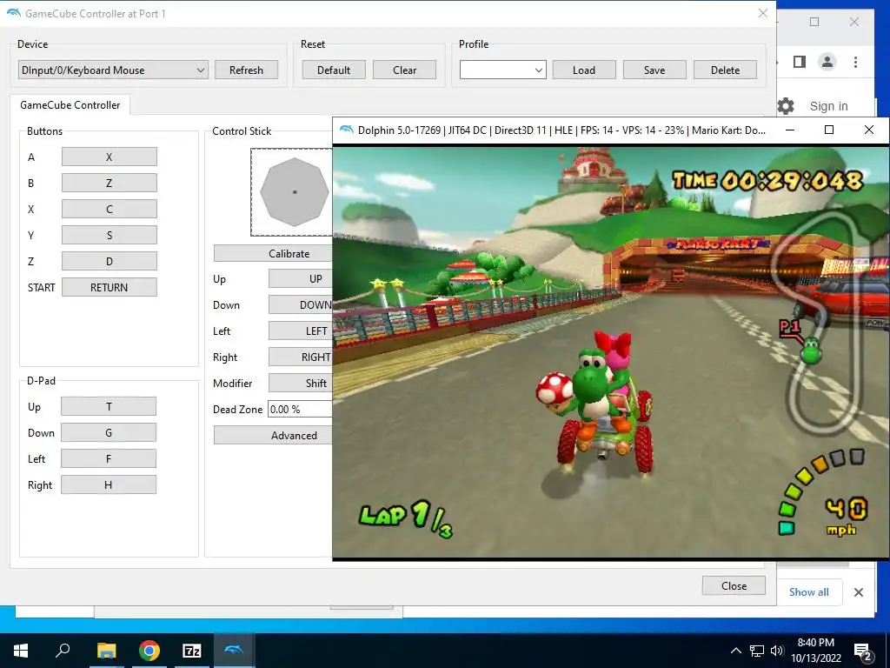This screenshot has width=890, height=668.
Task: Remap START mapped to RETURN
Action: [x=109, y=287]
